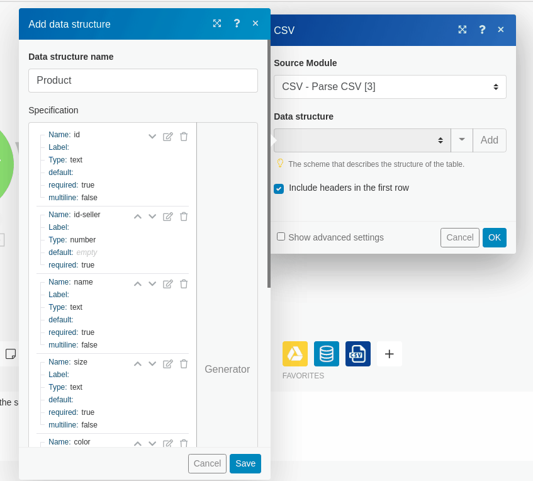Uncheck Include headers in the first row
The width and height of the screenshot is (533, 481).
(x=279, y=188)
